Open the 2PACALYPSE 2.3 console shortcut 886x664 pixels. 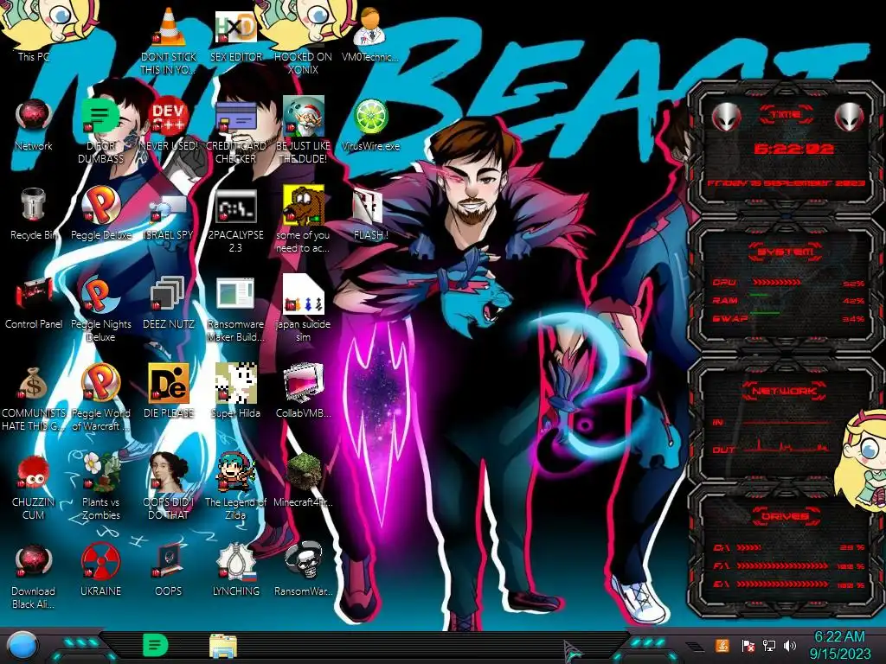235,206
